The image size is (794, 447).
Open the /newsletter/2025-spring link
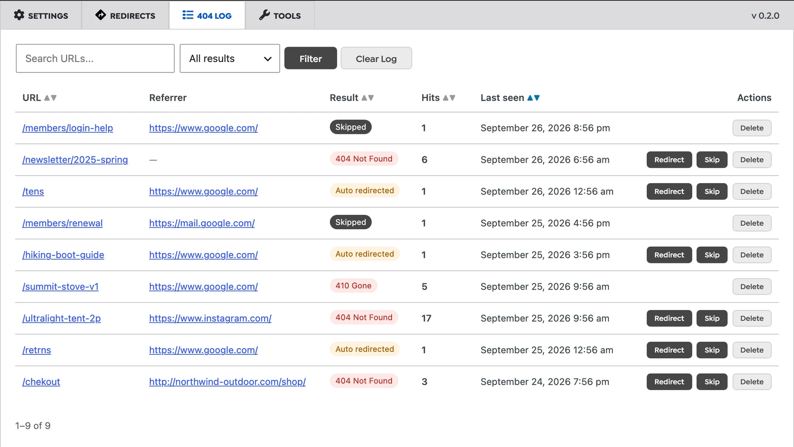coord(75,160)
